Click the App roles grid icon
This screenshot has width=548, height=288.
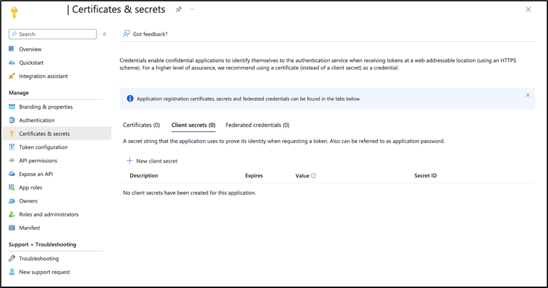pyautogui.click(x=12, y=188)
